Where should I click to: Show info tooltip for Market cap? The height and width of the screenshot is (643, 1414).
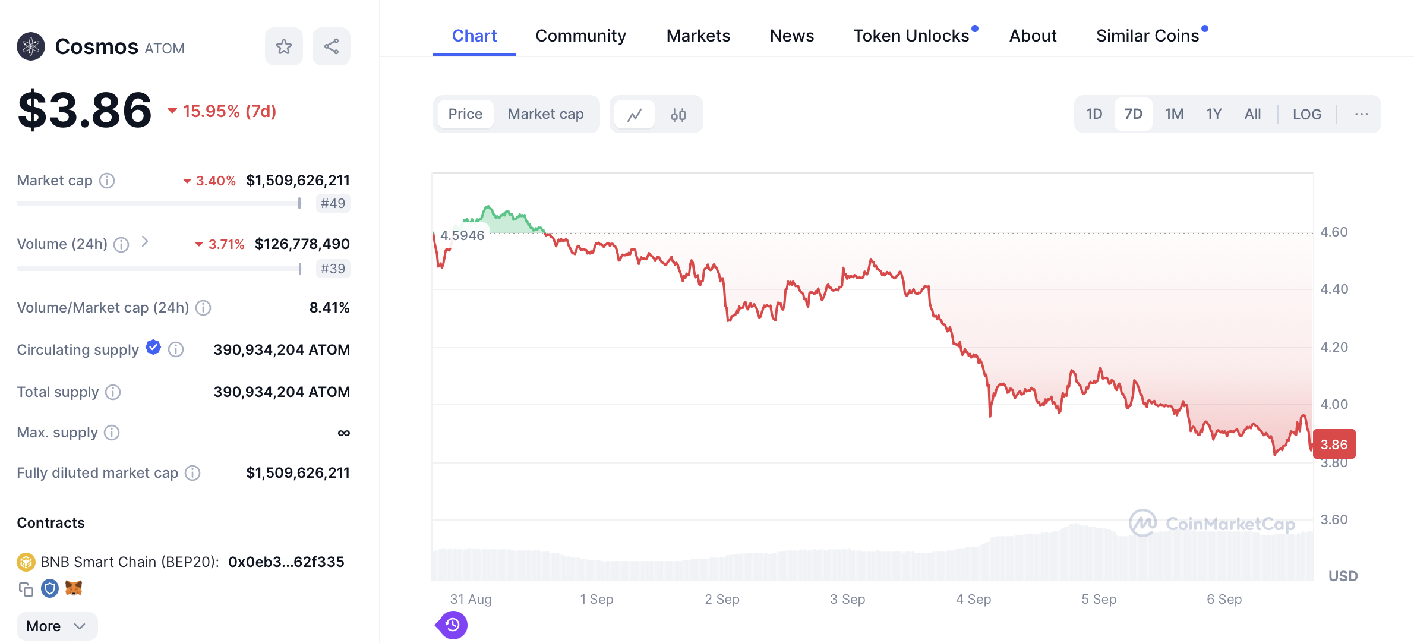(x=107, y=181)
